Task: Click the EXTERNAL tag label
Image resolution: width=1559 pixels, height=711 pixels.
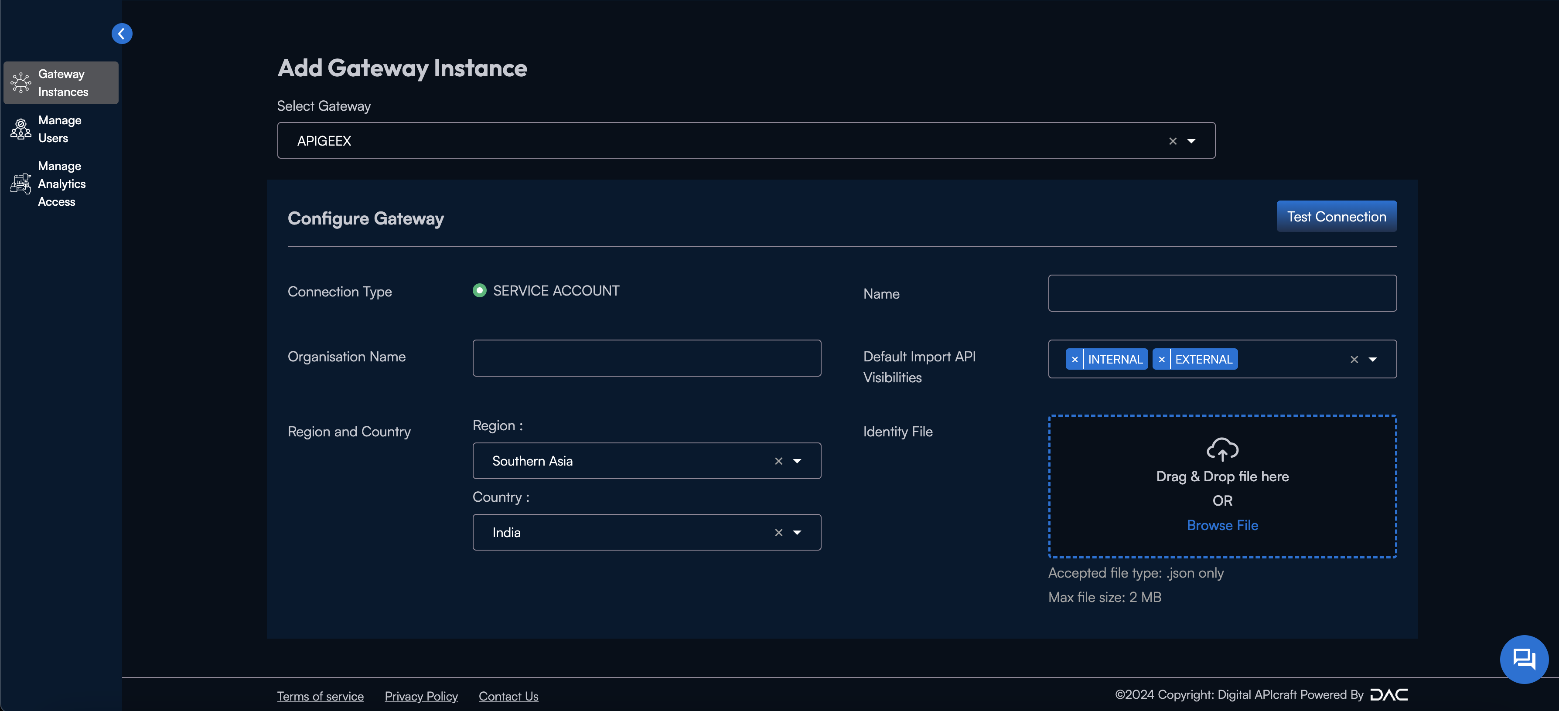Action: tap(1204, 360)
